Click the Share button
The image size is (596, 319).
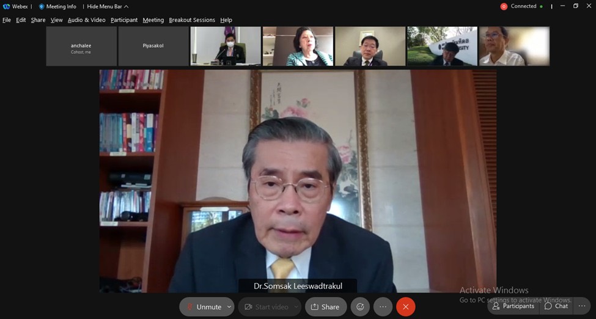click(x=326, y=307)
